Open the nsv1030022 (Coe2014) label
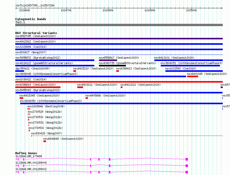This screenshot has width=230, height=175. 31,79
